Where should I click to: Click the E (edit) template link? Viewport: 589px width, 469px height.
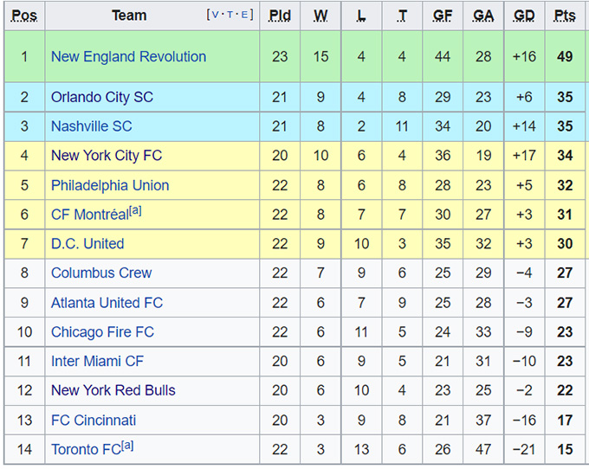246,15
